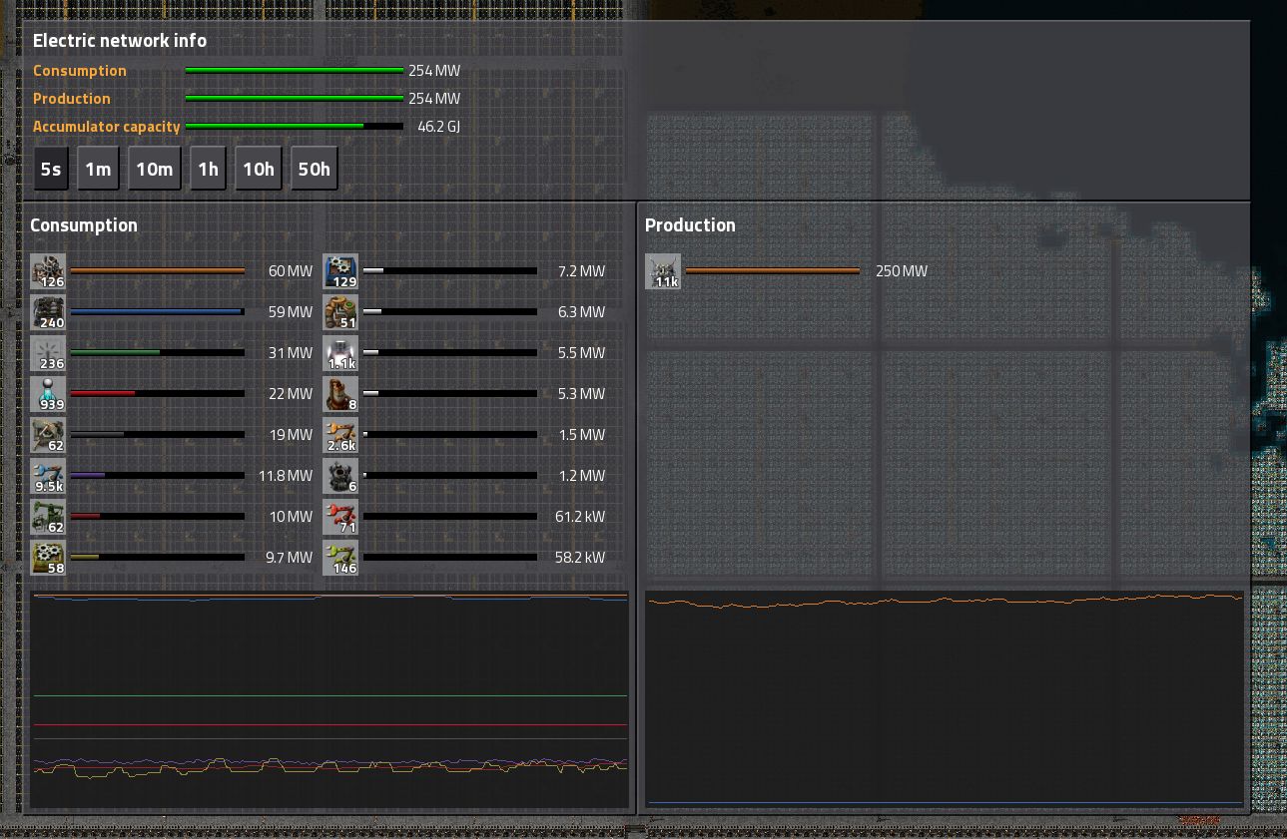Screen dimensions: 1287x839
Task: Click the green inserter icon labeled 146
Action: (340, 558)
